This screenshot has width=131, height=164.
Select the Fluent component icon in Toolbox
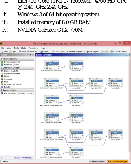(x=2, y=76)
